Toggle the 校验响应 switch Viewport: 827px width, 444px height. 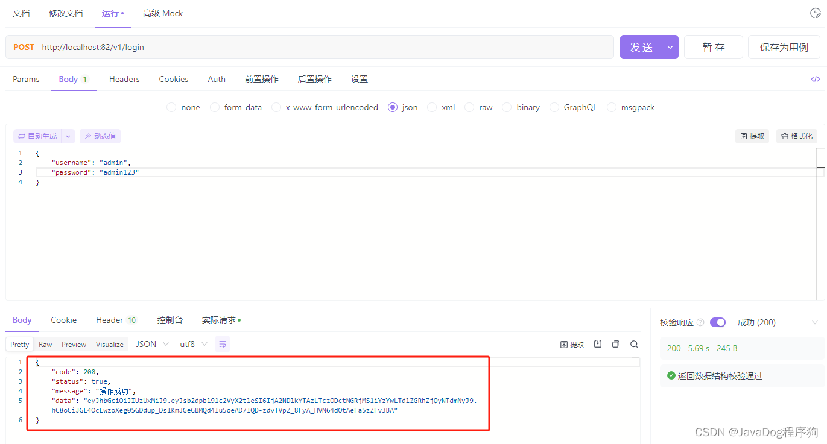(718, 322)
